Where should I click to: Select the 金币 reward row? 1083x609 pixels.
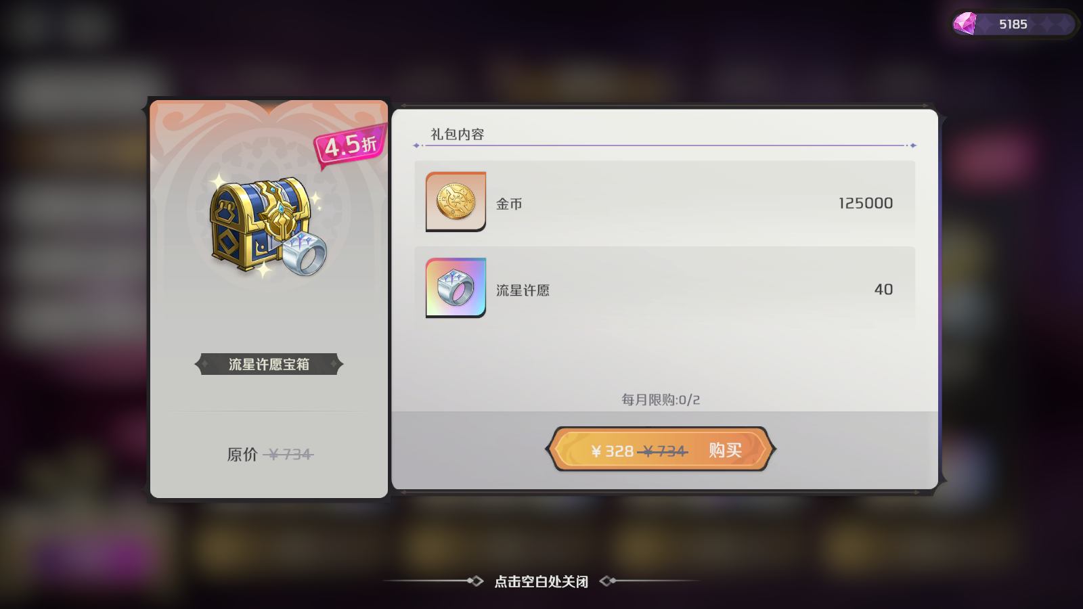665,203
